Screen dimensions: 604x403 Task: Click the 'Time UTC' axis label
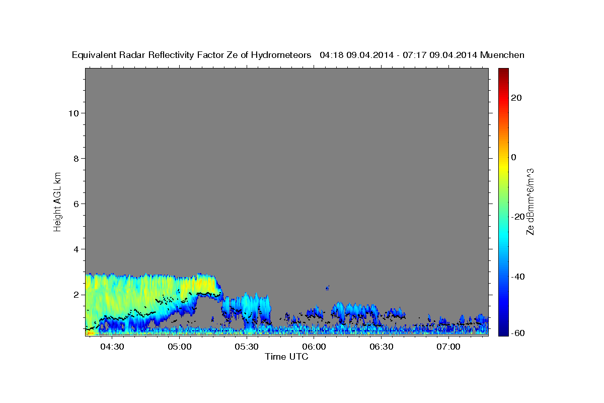pos(286,357)
